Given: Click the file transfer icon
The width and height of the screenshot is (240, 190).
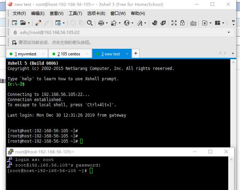Looking at the screenshot, I should pyautogui.click(x=114, y=23).
